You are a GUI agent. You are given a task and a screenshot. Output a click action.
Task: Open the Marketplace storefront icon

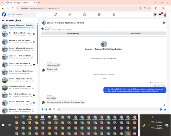tap(99, 15)
